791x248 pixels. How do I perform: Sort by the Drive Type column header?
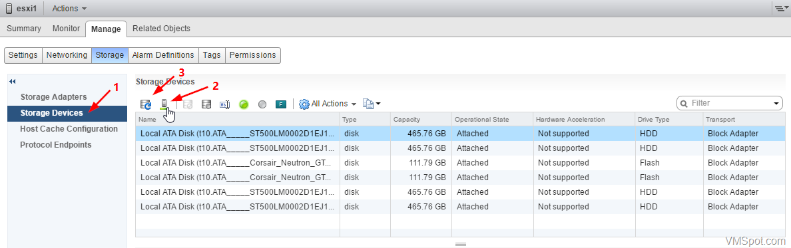[x=669, y=120]
